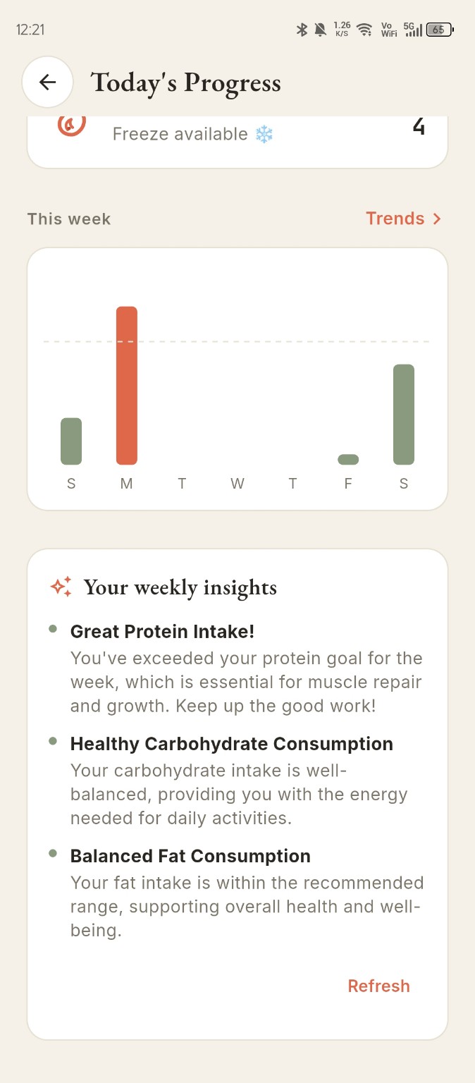Tap the back arrow button

click(x=47, y=82)
